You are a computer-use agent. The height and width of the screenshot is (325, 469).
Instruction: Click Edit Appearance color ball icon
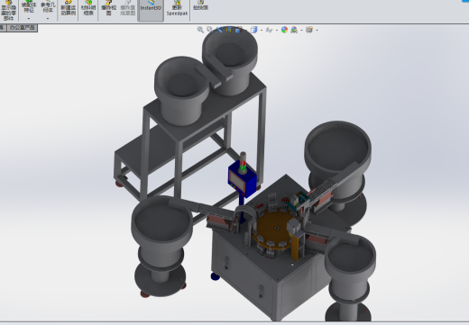tap(284, 30)
